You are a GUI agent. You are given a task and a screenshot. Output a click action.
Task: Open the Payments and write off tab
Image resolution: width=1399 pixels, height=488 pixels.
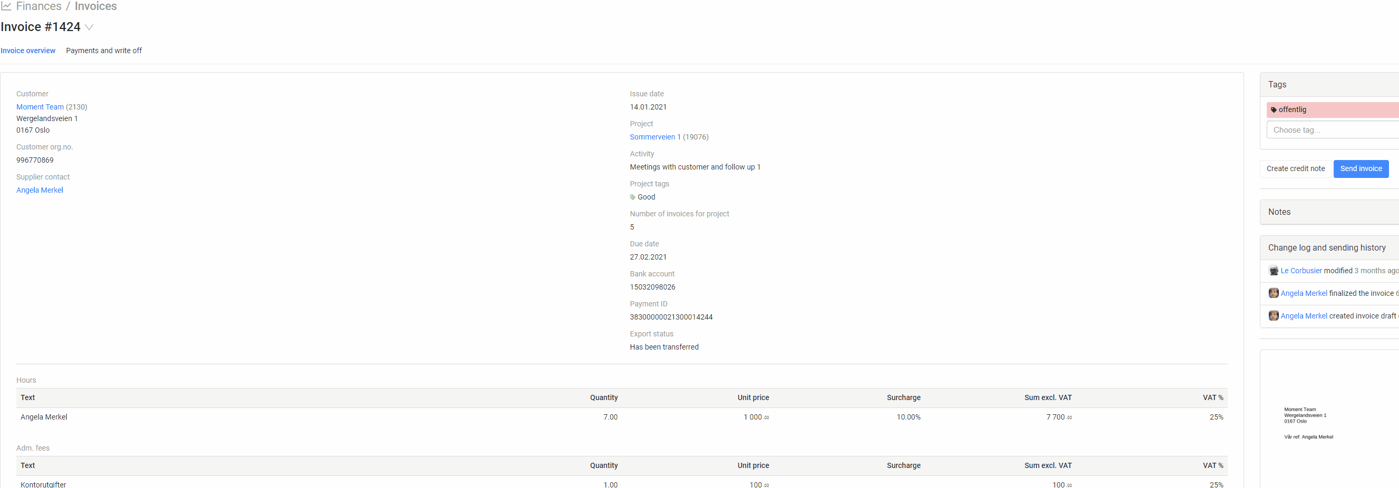click(x=104, y=51)
